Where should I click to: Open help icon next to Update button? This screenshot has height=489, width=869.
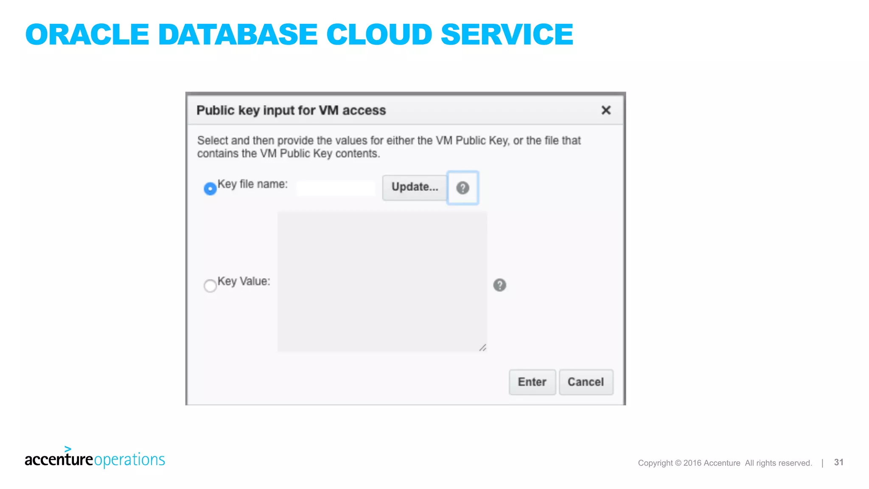(463, 188)
